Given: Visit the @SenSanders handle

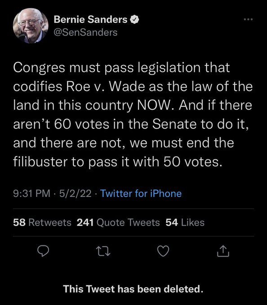Looking at the screenshot, I should coord(85,32).
